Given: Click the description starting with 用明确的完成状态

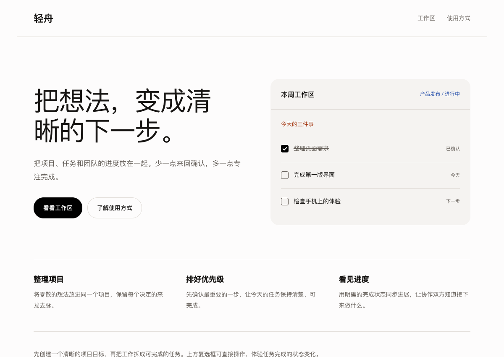Looking at the screenshot, I should tap(404, 300).
